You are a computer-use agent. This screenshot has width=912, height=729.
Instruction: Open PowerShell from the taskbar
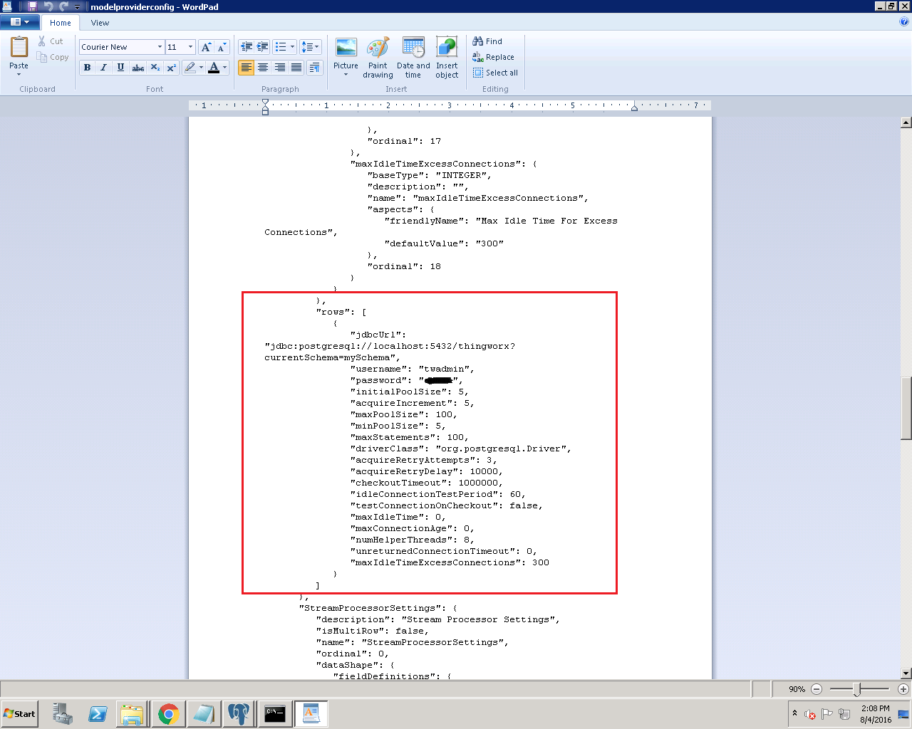point(98,714)
